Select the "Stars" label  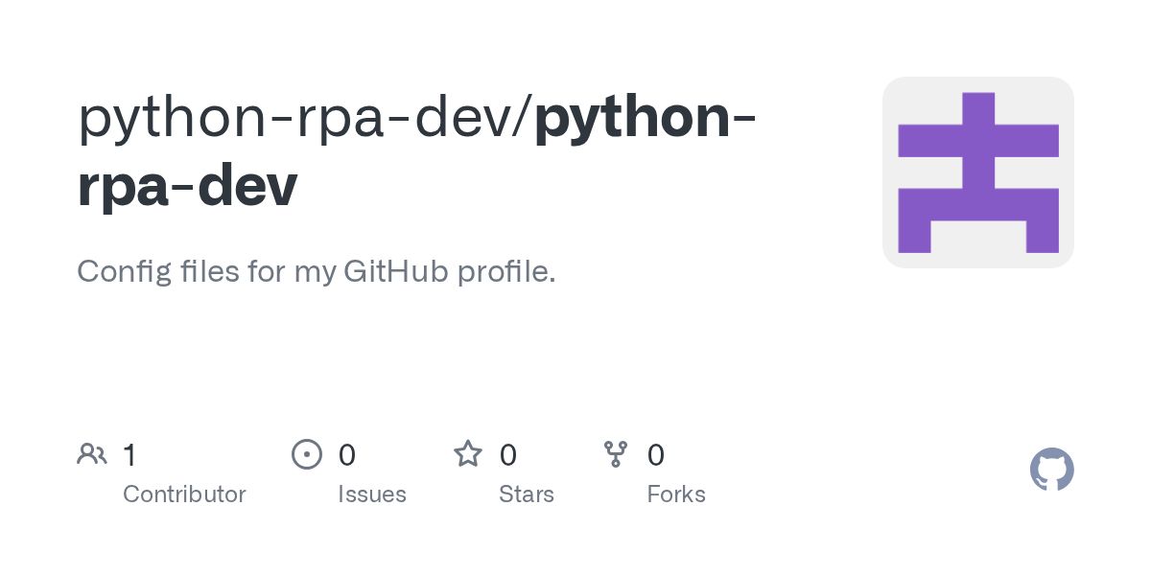pos(527,494)
